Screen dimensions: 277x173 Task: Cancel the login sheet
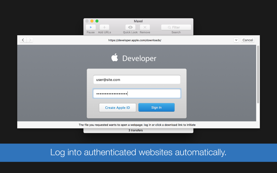tap(248, 40)
